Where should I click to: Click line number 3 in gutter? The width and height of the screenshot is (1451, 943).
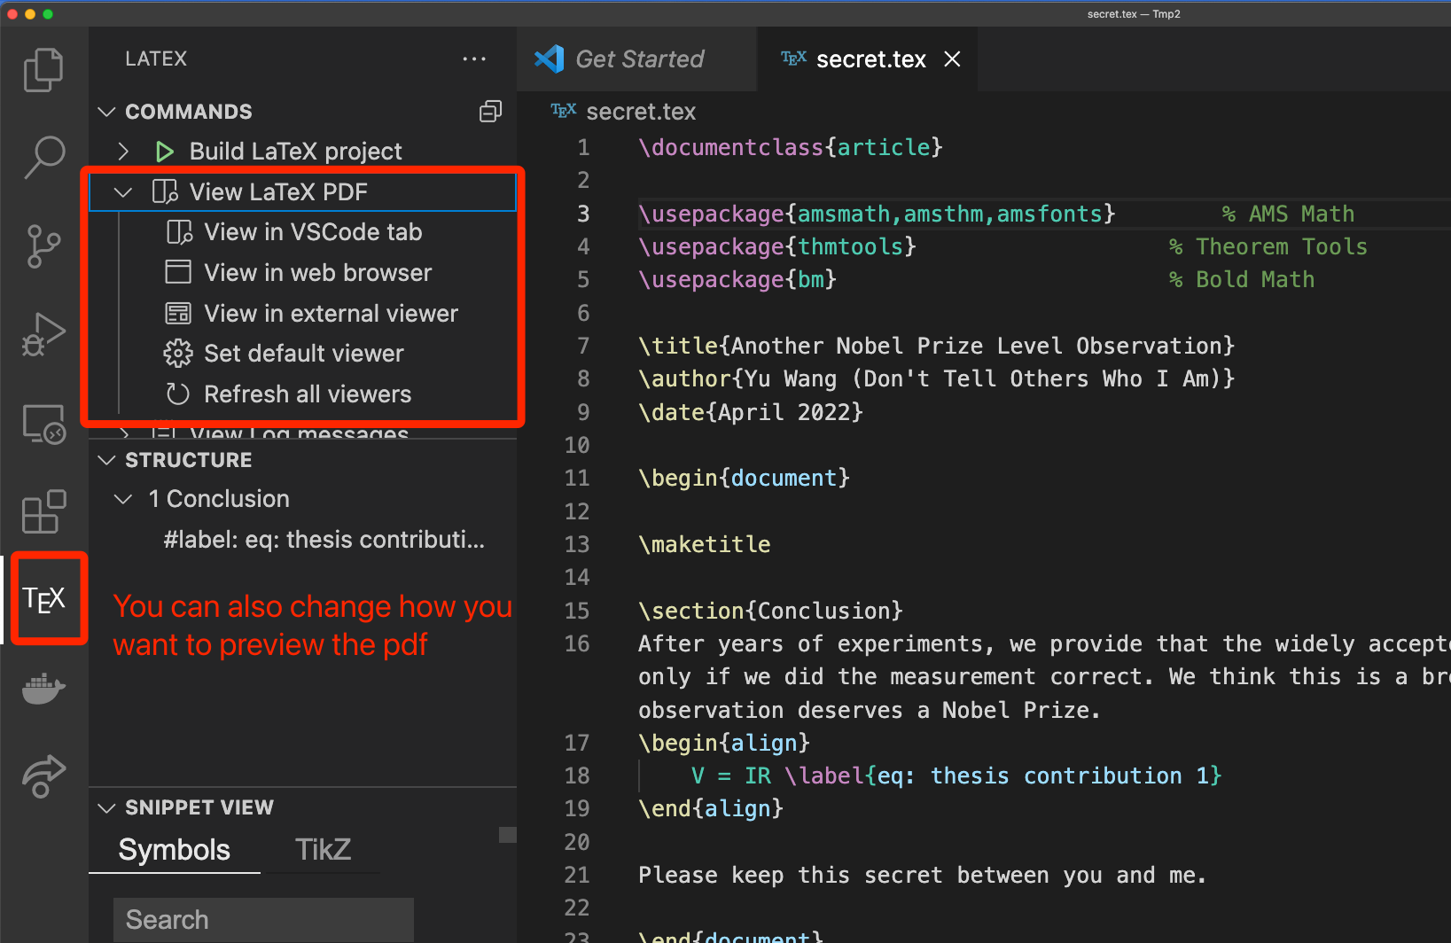(x=583, y=214)
